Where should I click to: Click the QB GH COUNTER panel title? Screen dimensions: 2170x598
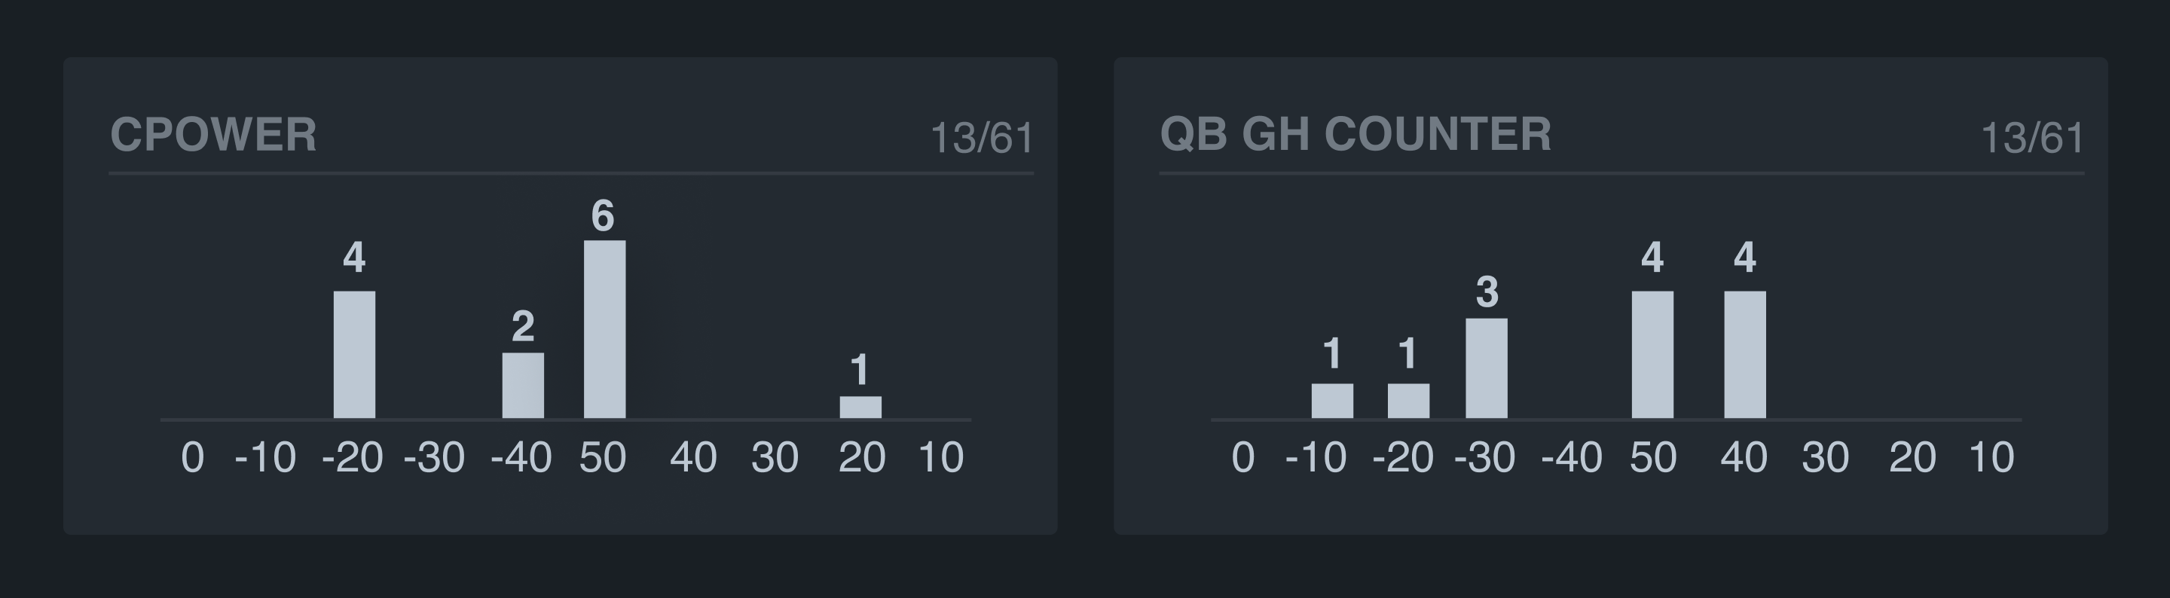coord(1355,135)
